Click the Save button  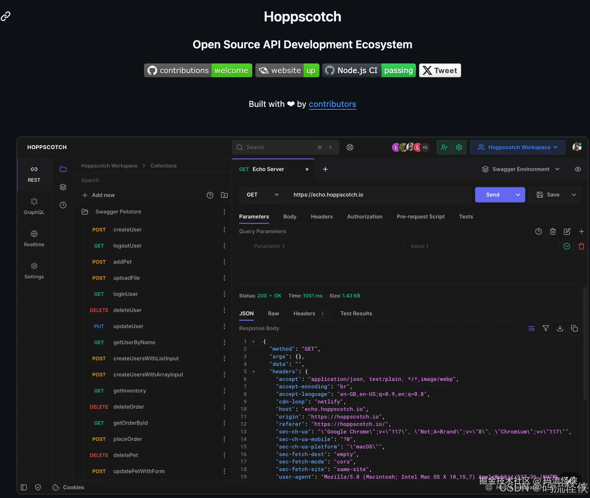click(548, 195)
